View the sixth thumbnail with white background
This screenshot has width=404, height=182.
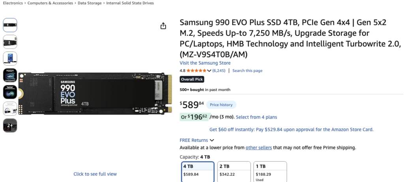tap(10, 109)
